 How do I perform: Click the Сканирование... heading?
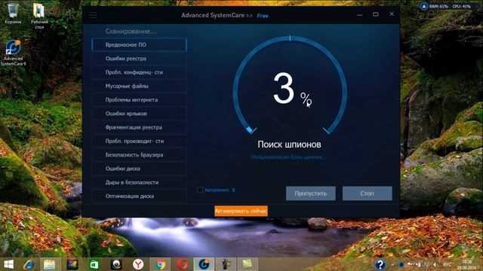click(131, 32)
